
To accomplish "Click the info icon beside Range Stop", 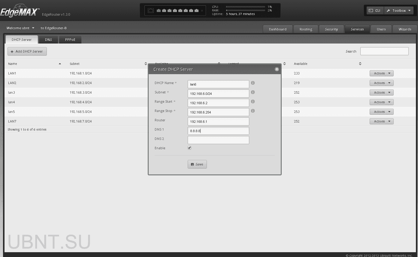I will [253, 111].
